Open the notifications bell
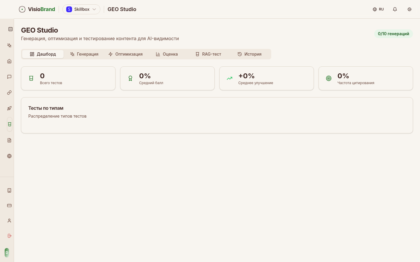The height and width of the screenshot is (262, 420). point(395,9)
